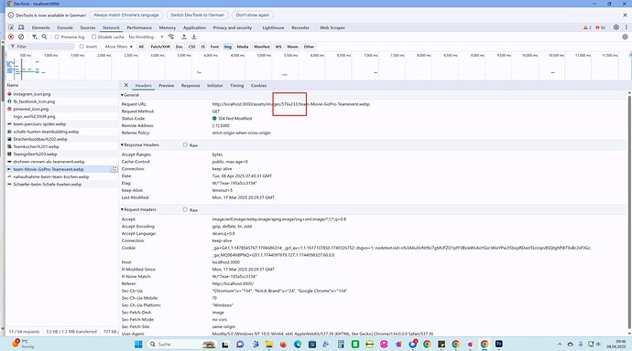Screen dimensions: 632x351
Task: Enable the Preserve log checkbox
Action: coord(57,37)
